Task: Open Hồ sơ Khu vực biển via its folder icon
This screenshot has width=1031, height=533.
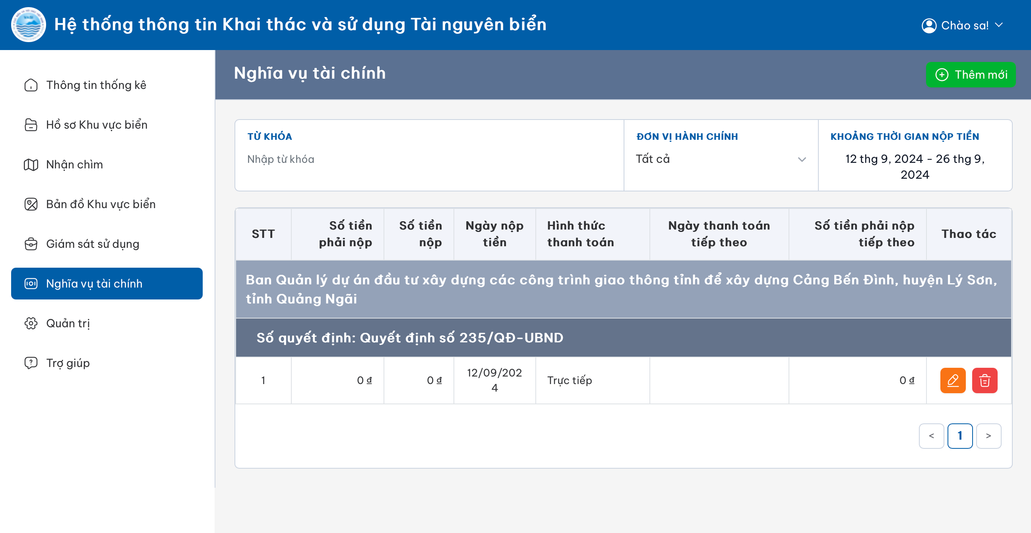Action: 31,124
